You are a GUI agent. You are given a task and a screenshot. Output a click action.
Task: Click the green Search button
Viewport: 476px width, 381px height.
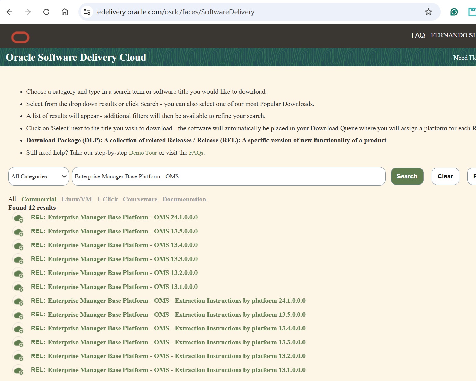coord(407,176)
